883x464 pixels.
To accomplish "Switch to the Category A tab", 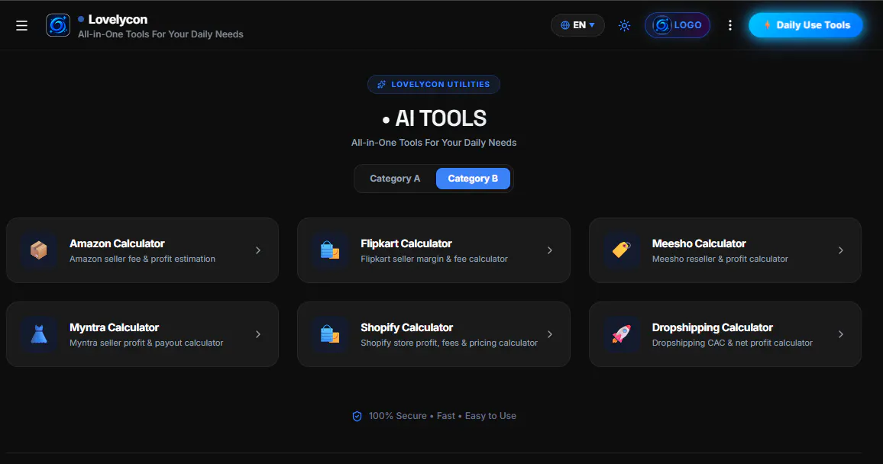I will (x=395, y=179).
